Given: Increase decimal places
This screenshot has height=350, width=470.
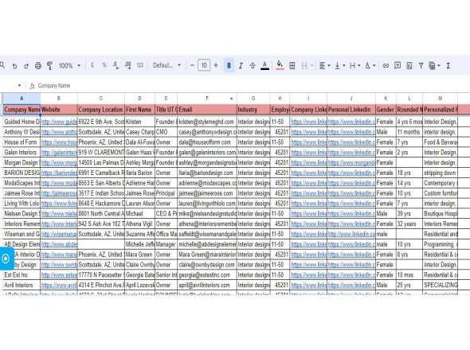Looking at the screenshot, I should pyautogui.click(x=128, y=65).
